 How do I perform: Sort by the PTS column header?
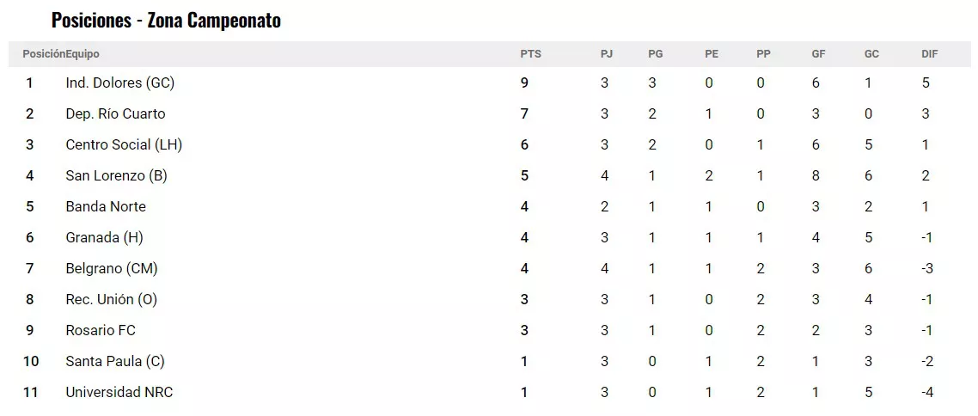[x=530, y=54]
